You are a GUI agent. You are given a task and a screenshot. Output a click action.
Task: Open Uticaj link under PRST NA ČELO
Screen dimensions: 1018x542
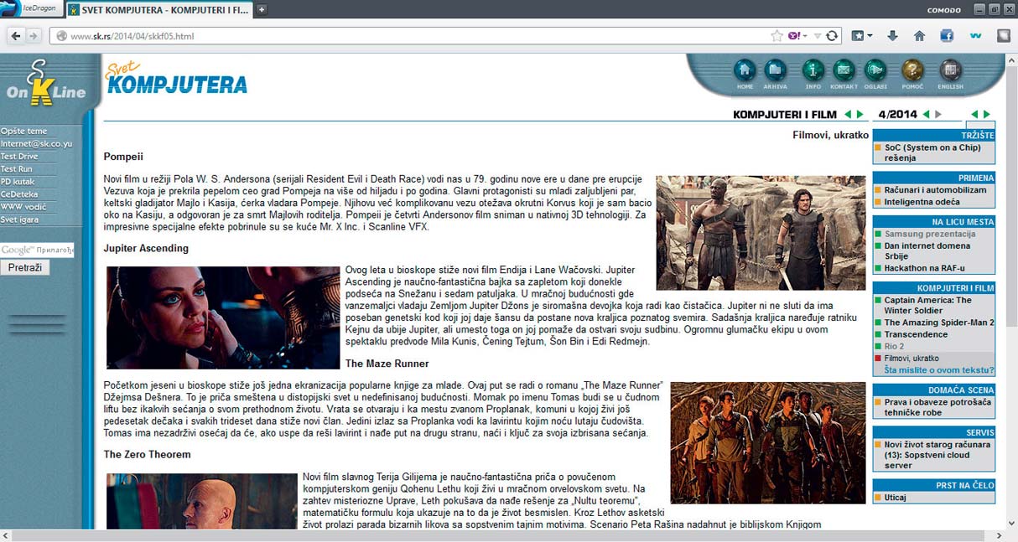(x=896, y=498)
